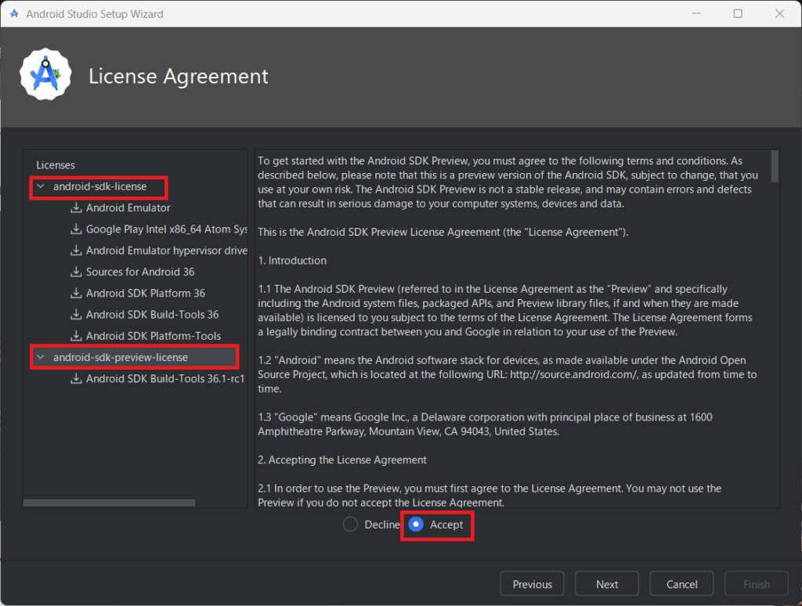This screenshot has width=802, height=606.
Task: Click the Android Studio logo in header
Action: (45, 75)
